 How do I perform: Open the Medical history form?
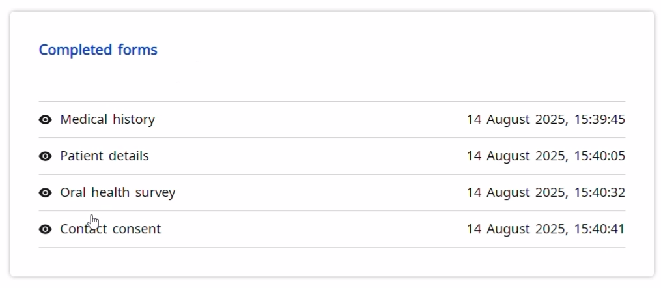click(x=107, y=120)
